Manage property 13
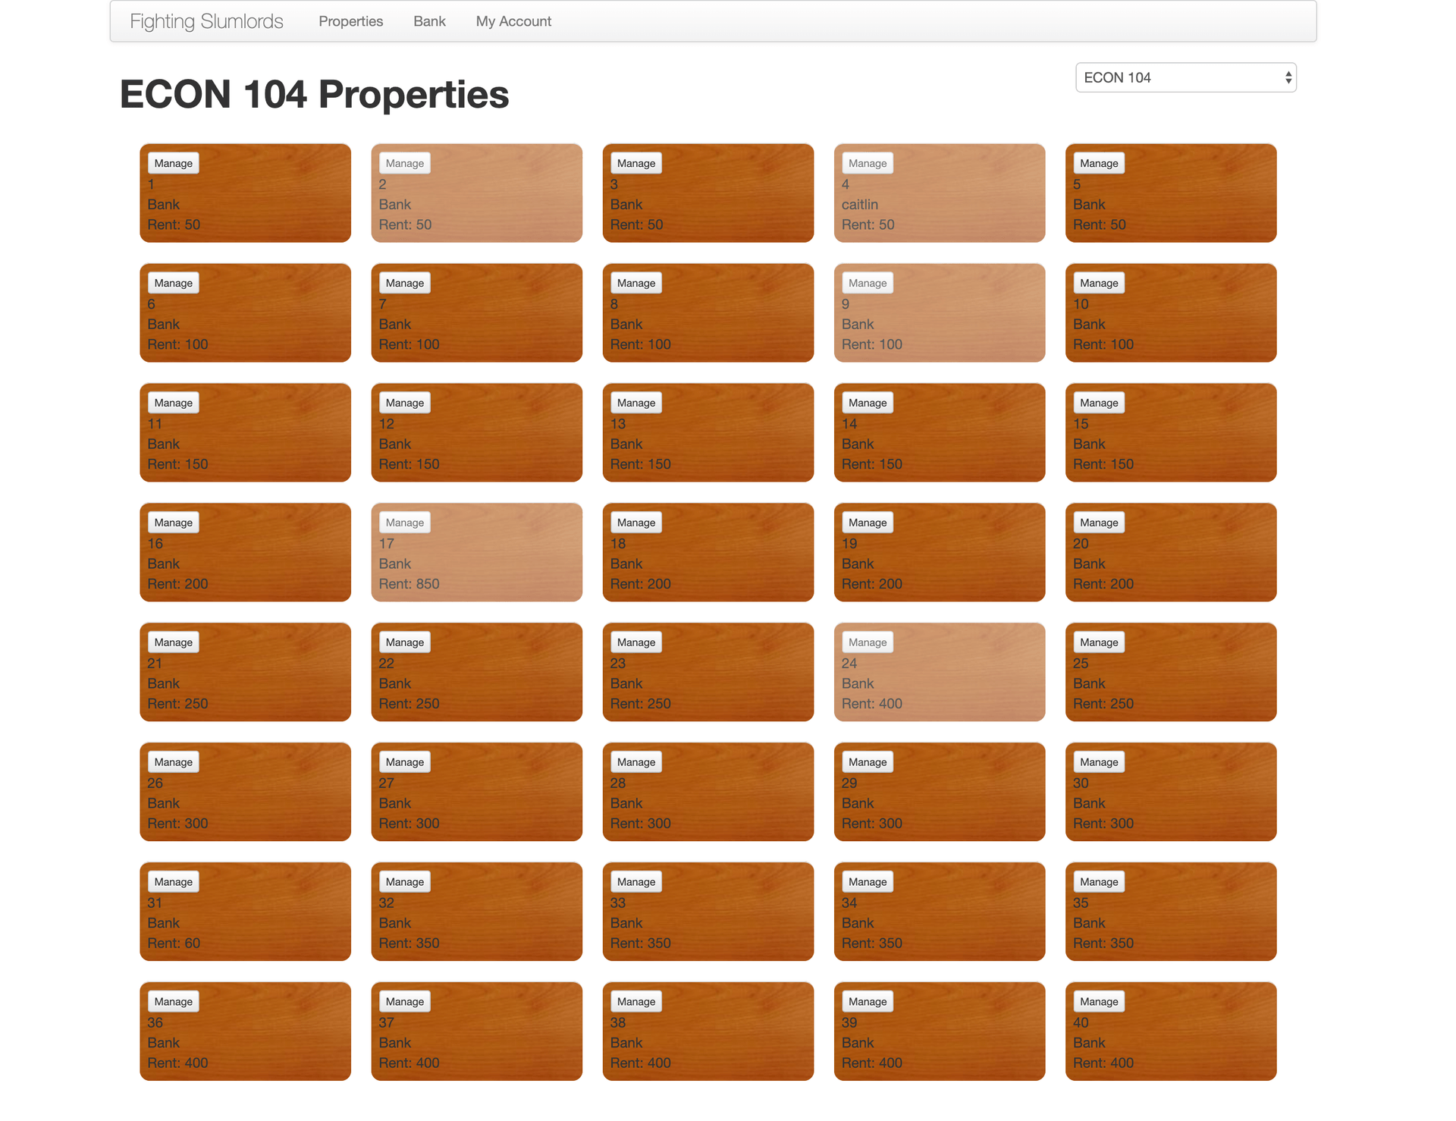1456x1121 pixels. 635,403
